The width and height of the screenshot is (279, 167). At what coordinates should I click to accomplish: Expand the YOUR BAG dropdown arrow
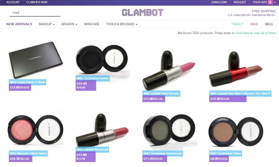(x=275, y=2)
